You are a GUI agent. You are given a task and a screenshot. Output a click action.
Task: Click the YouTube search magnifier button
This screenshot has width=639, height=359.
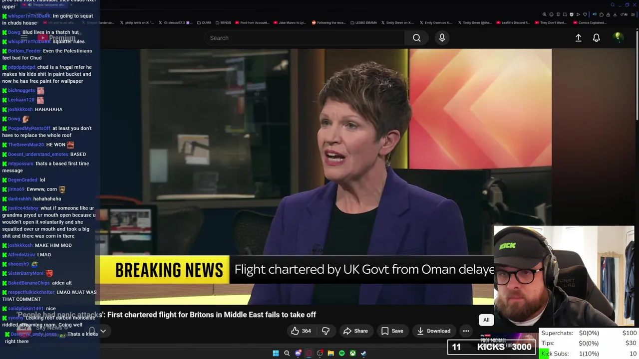[x=416, y=38]
